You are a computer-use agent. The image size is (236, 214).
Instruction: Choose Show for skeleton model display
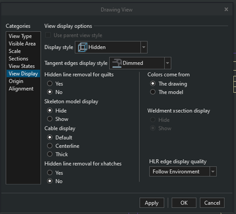(50, 119)
